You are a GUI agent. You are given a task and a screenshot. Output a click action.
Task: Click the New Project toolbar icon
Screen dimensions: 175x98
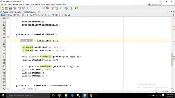[7, 8]
